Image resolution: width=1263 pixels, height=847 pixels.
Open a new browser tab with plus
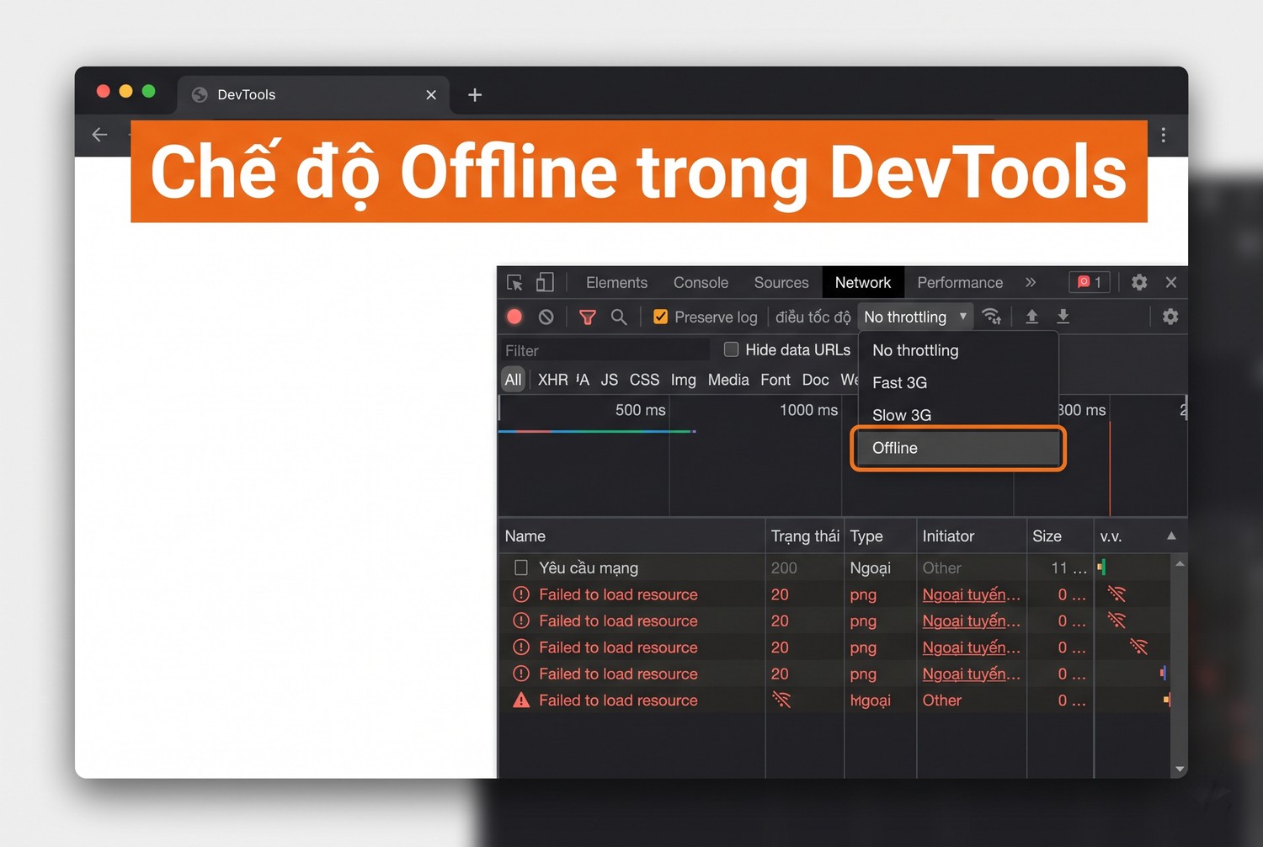(475, 95)
